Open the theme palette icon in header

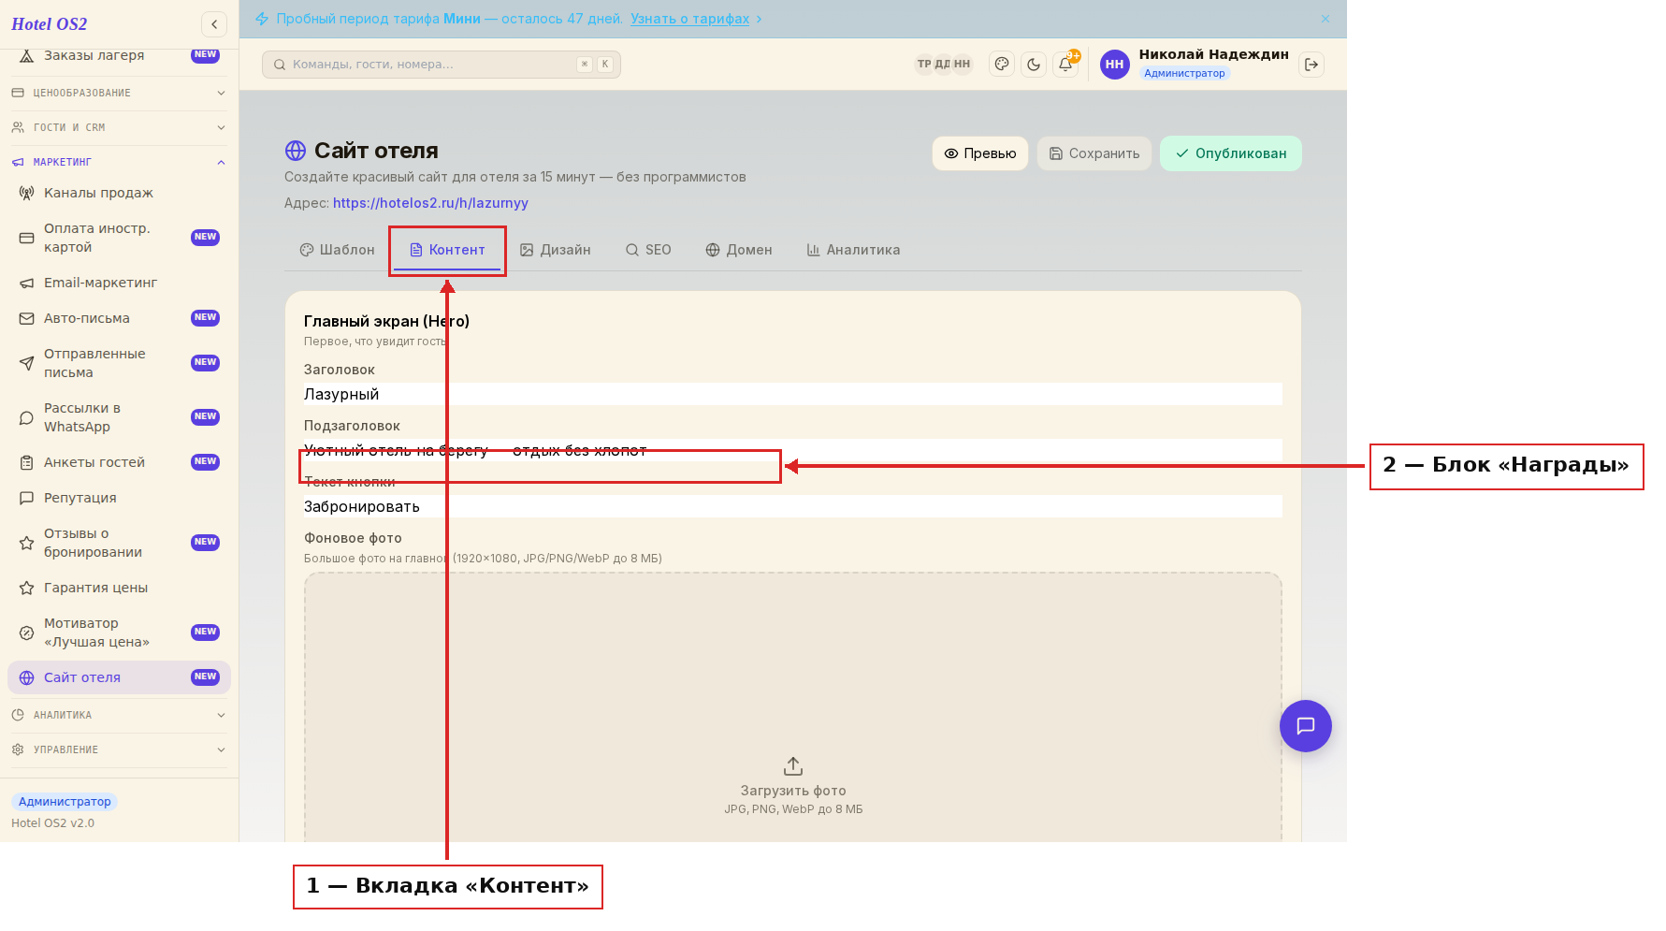[x=1002, y=65]
